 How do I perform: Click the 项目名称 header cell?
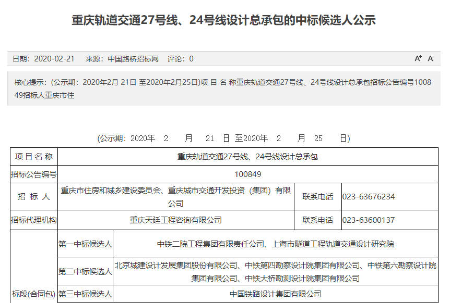34,157
